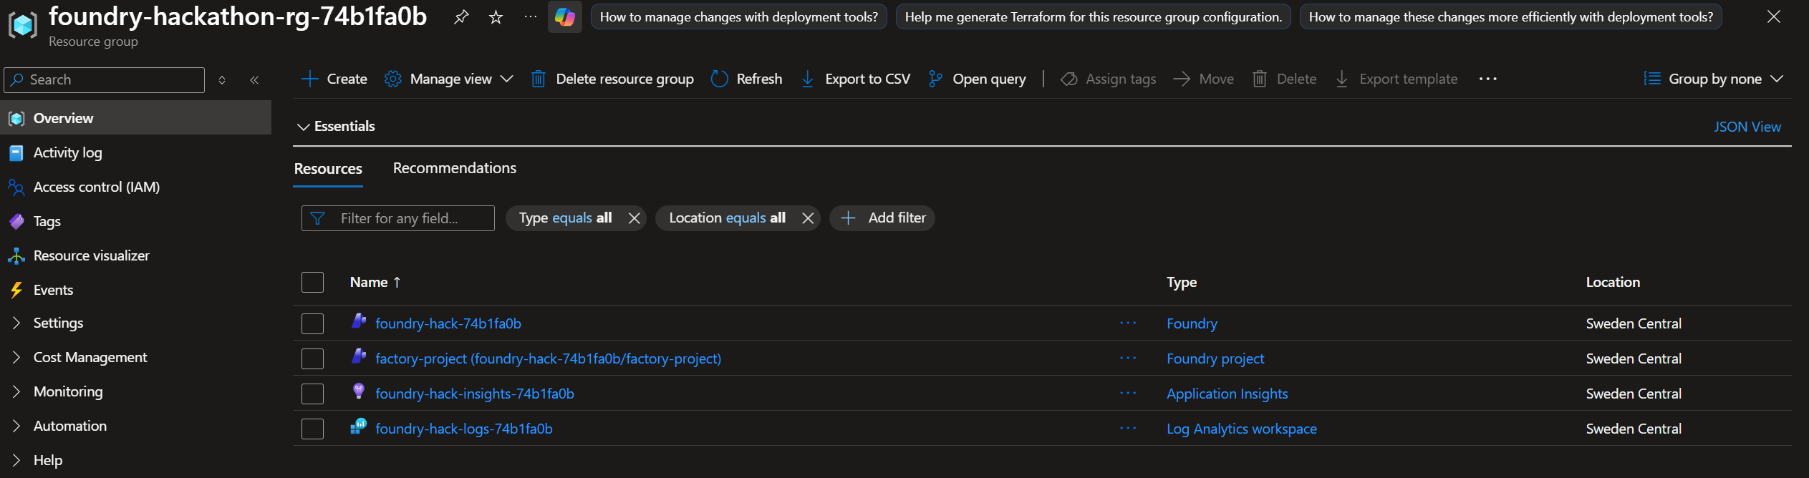Focus the Filter for any field box
This screenshot has height=478, width=1809.
[x=398, y=218]
